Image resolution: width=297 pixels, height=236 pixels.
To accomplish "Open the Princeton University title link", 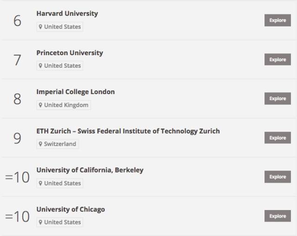I will (x=70, y=53).
